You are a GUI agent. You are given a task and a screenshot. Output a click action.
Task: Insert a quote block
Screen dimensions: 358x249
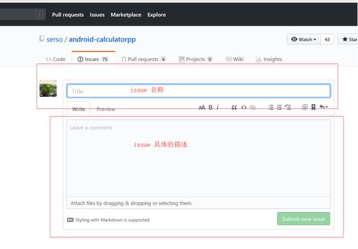tap(234, 107)
